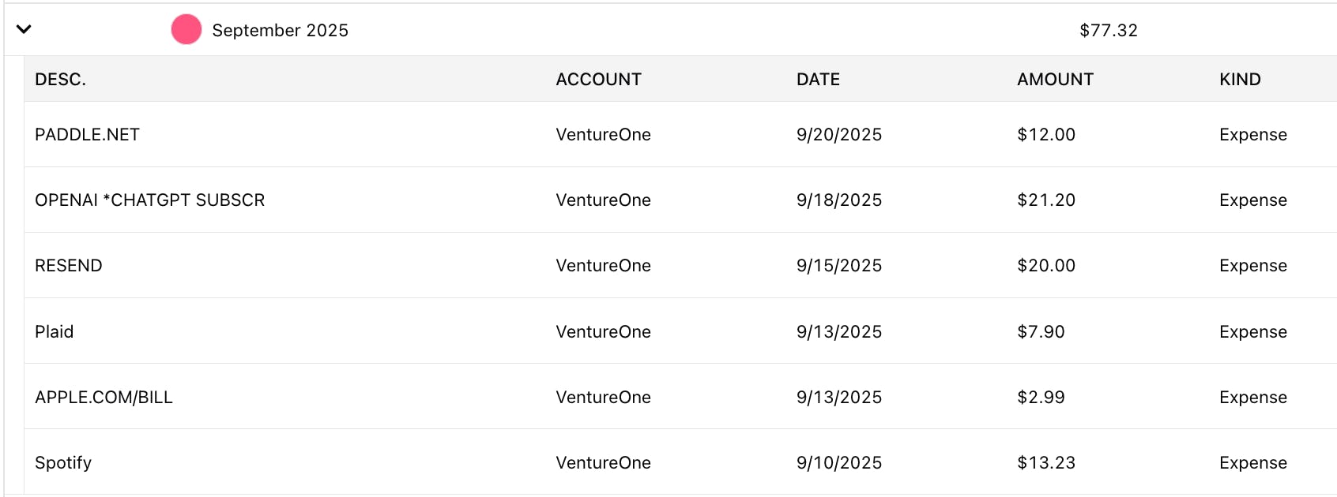Sort by the ACCOUNT column header
Screen dimensions: 1337x497
[x=598, y=80]
